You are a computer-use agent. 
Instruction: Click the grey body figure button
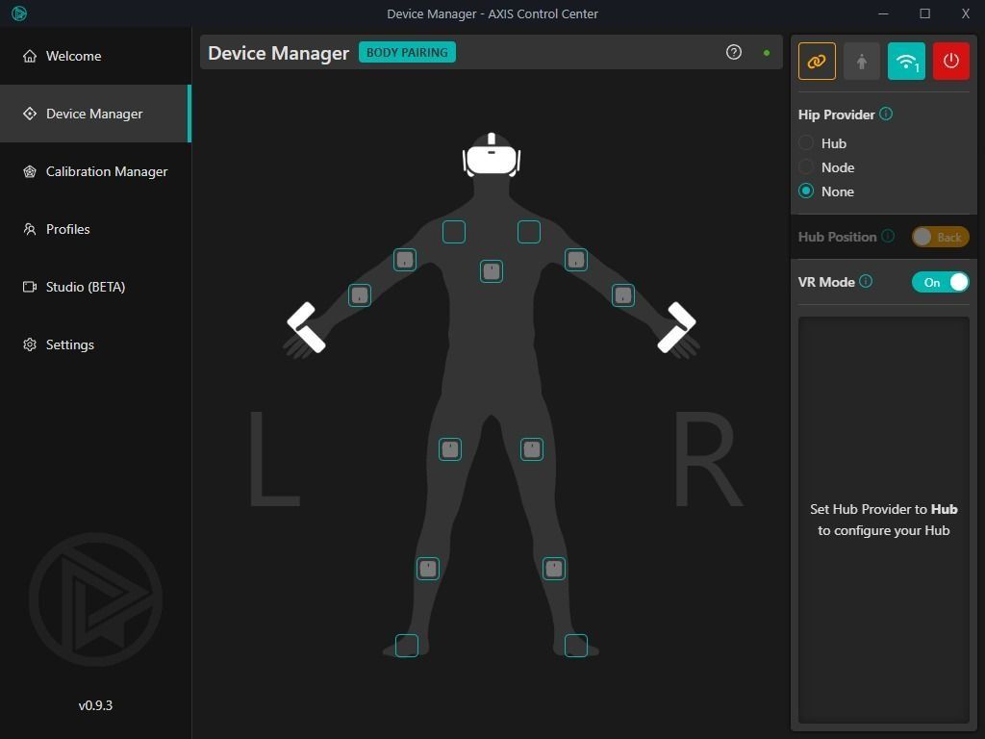coord(861,61)
